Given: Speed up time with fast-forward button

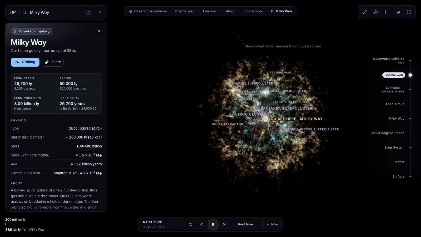Looking at the screenshot, I should point(225,224).
